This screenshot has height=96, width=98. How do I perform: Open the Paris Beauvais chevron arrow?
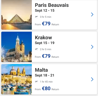[x=92, y=14]
